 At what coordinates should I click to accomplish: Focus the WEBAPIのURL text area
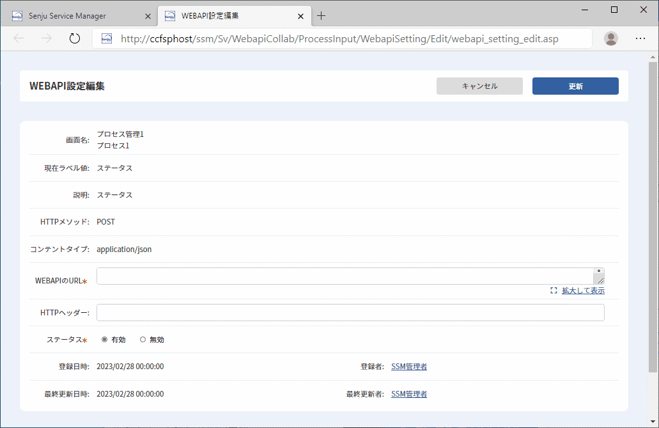[x=350, y=276]
